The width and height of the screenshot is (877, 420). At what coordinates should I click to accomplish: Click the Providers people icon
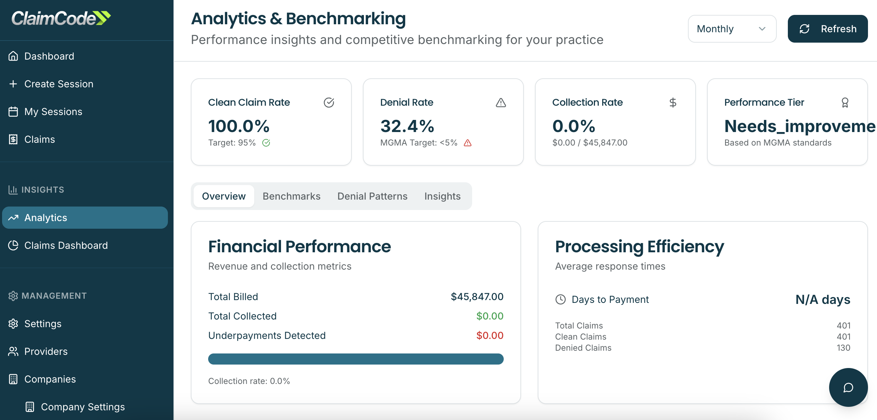(13, 351)
